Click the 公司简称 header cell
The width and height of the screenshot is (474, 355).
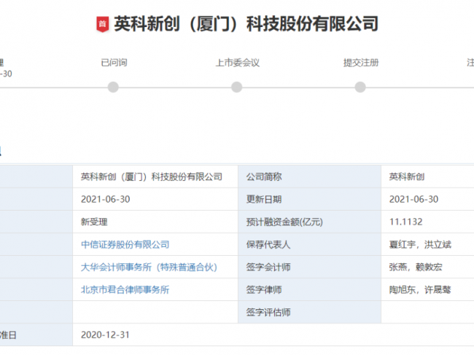click(309, 176)
